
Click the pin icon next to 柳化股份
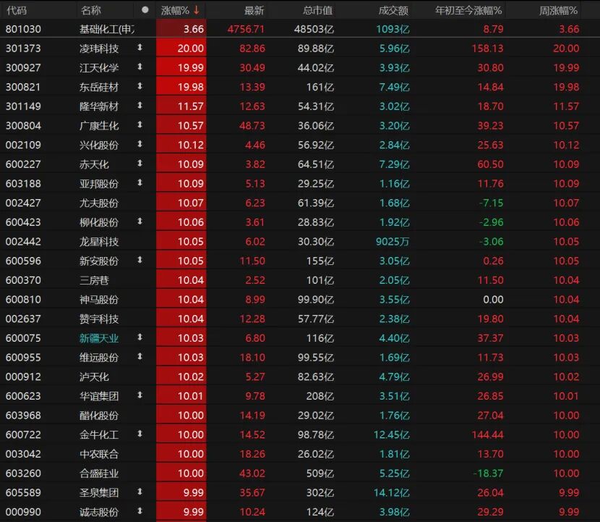[140, 221]
